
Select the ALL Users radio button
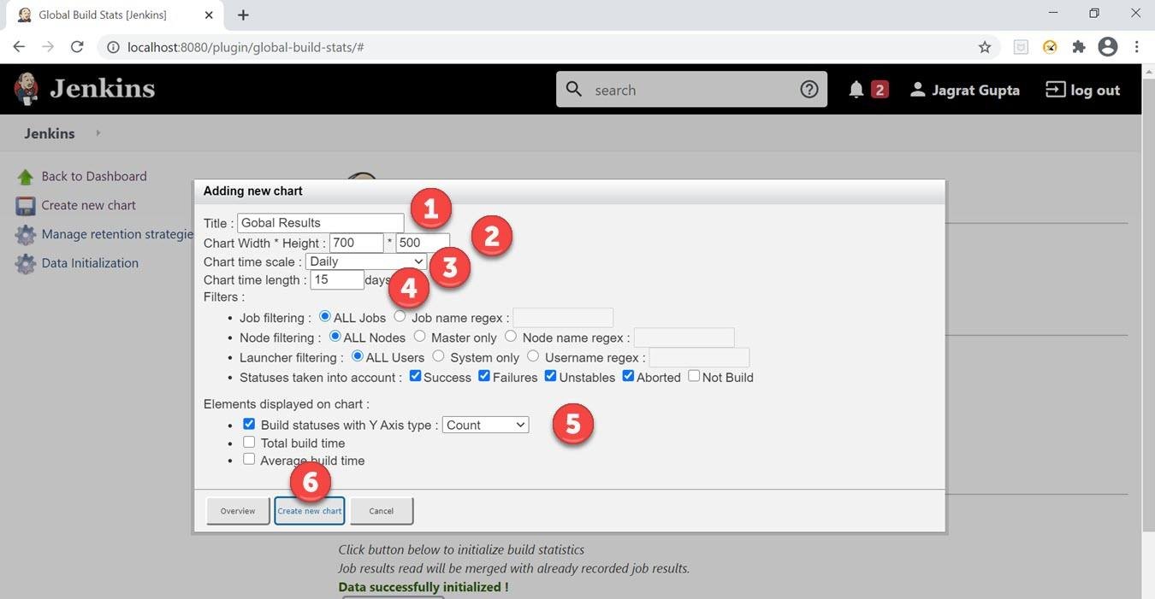click(357, 356)
